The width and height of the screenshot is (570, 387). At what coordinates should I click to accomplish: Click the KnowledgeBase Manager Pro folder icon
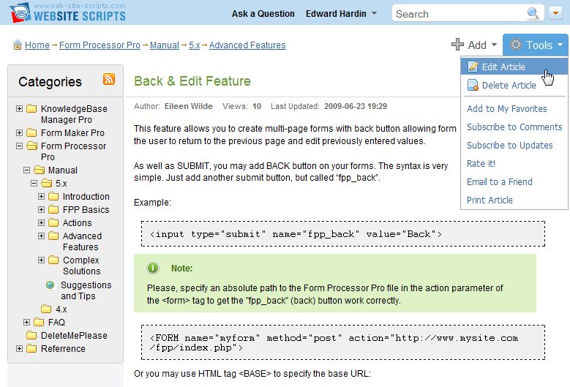31,108
